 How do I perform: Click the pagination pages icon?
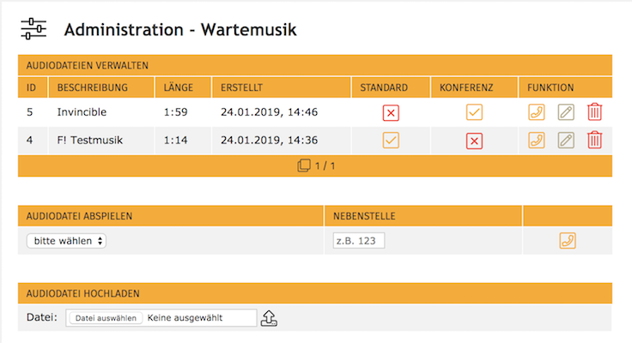(304, 165)
